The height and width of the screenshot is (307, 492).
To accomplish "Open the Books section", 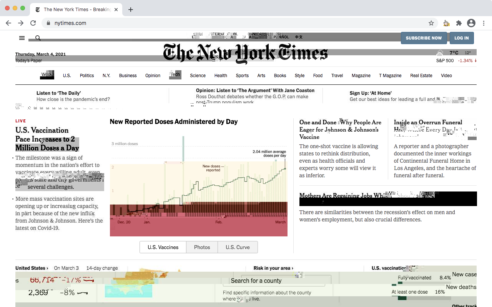I will [x=280, y=76].
